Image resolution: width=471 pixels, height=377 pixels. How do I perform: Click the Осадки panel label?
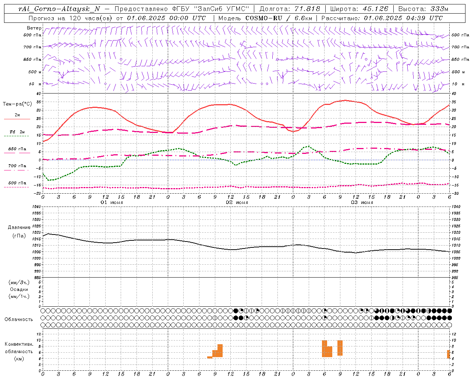[19, 289]
